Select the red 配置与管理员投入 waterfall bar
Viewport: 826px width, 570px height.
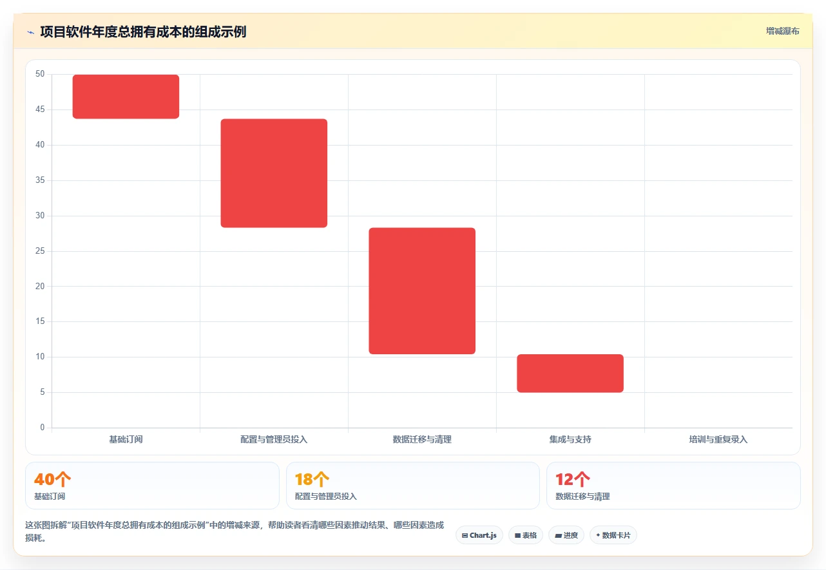pos(274,173)
